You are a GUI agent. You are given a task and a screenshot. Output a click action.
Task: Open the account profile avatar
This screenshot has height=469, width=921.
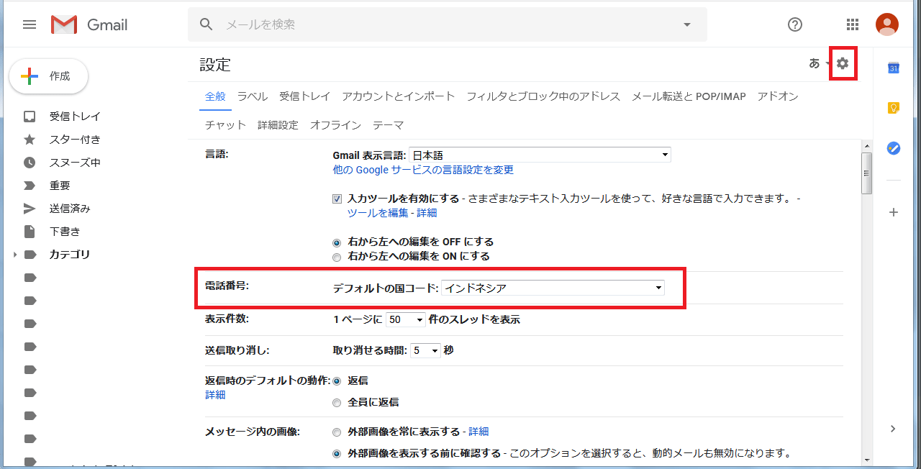coord(887,24)
